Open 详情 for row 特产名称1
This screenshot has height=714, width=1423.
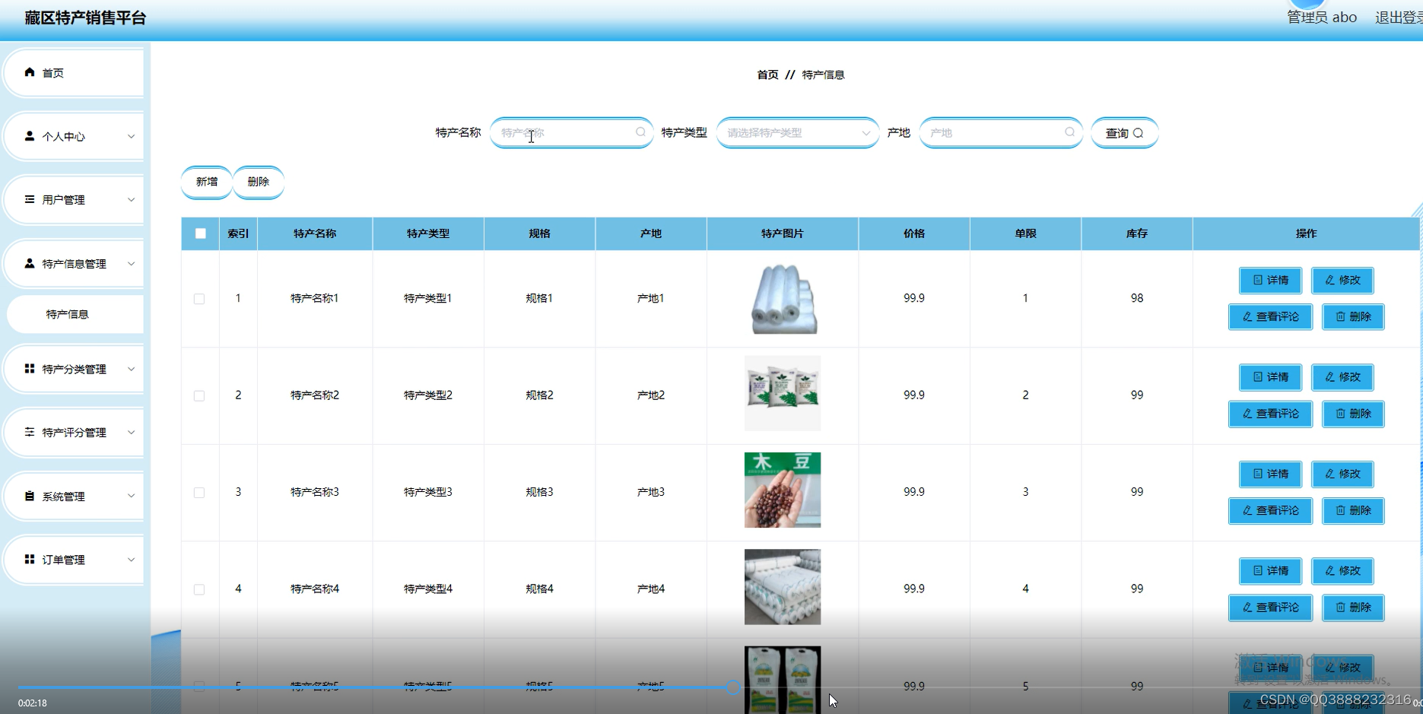click(x=1270, y=280)
